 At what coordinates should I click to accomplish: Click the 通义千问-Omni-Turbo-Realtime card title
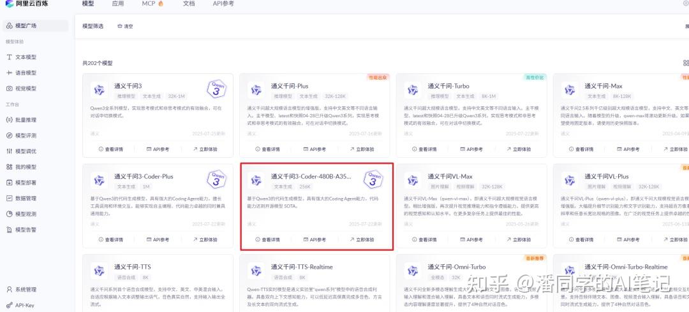coord(626,267)
